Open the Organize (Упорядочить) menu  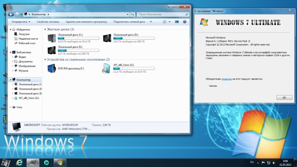[x=20, y=22]
